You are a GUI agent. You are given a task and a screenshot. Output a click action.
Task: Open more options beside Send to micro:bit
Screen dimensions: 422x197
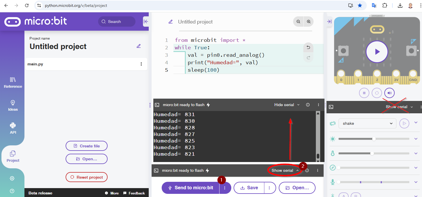pyautogui.click(x=225, y=188)
